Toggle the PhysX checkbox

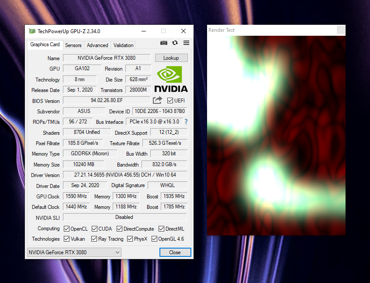pyautogui.click(x=130, y=239)
